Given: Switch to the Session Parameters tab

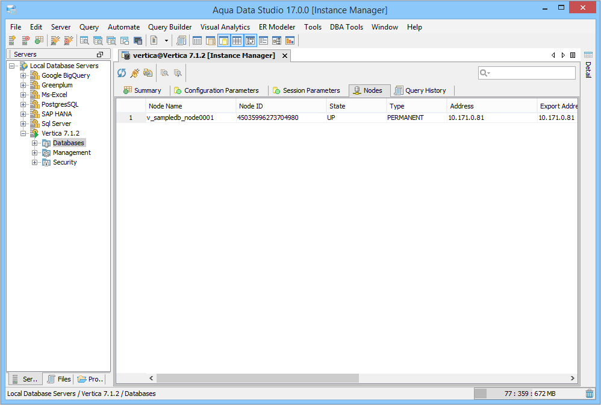Looking at the screenshot, I should click(307, 90).
